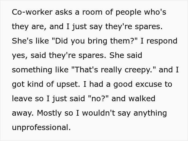Click the word "away"
Image resolution: width=188 pixels, height=141 pixels.
(x=22, y=113)
